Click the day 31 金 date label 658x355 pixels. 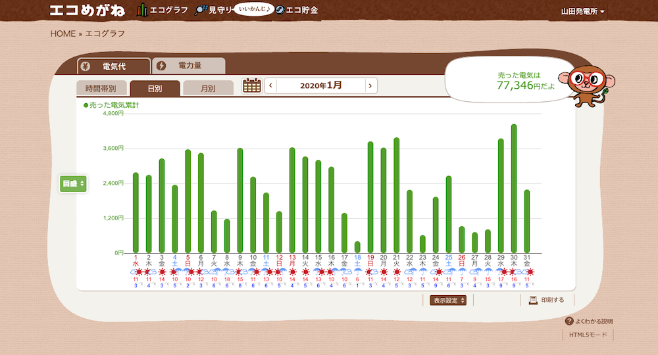[x=526, y=261]
